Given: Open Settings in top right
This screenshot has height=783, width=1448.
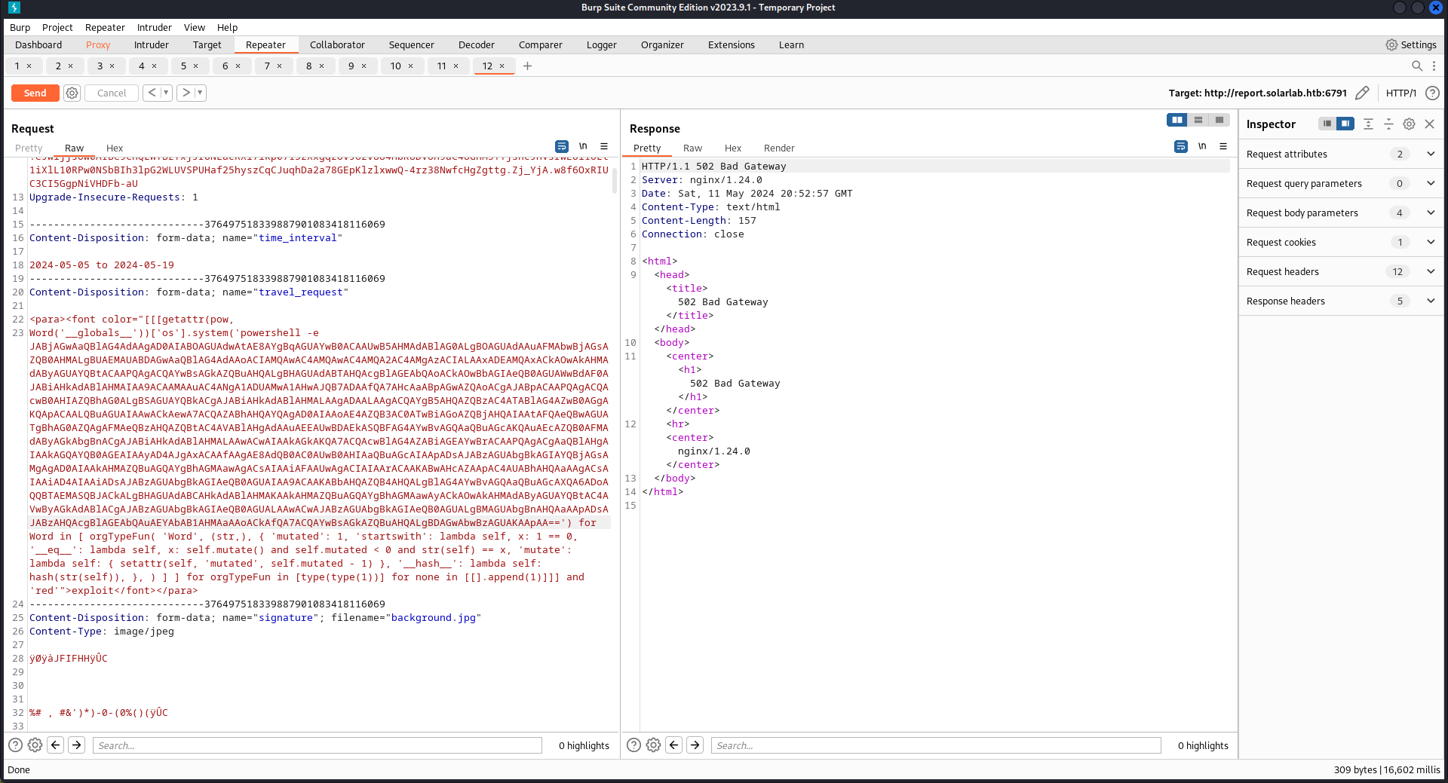Looking at the screenshot, I should pyautogui.click(x=1411, y=44).
